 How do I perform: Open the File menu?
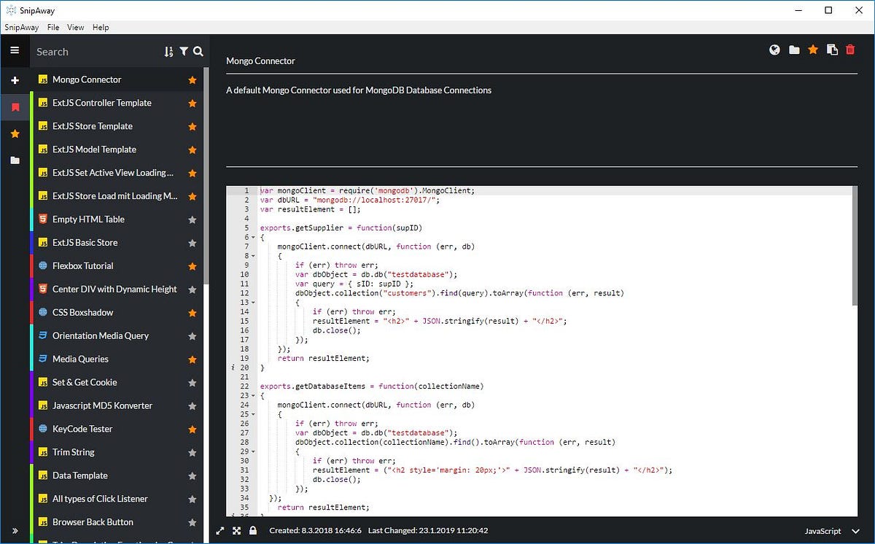(53, 27)
